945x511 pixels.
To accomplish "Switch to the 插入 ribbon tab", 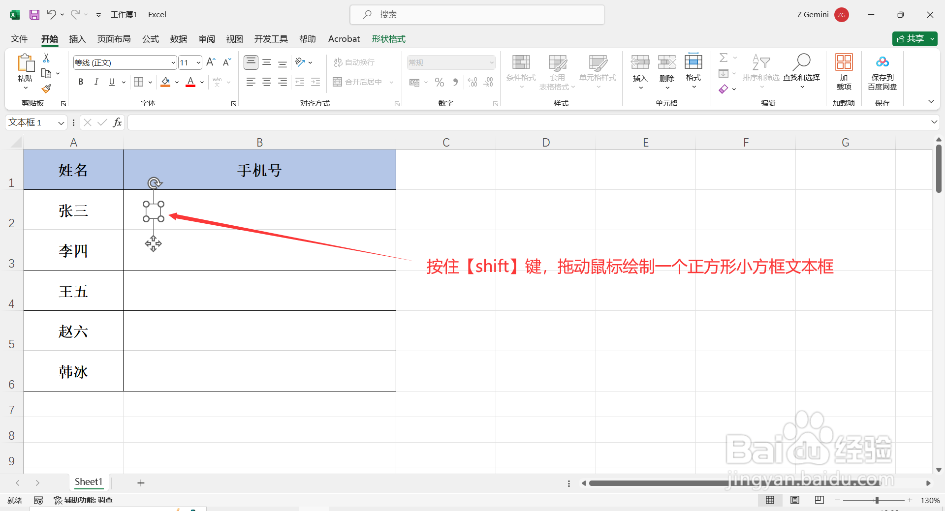I will coord(77,39).
